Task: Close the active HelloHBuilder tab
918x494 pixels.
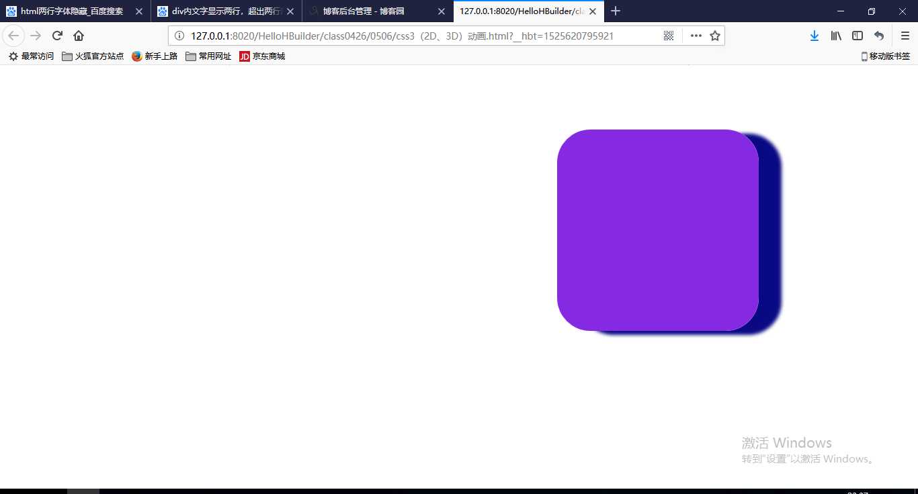Action: click(593, 11)
